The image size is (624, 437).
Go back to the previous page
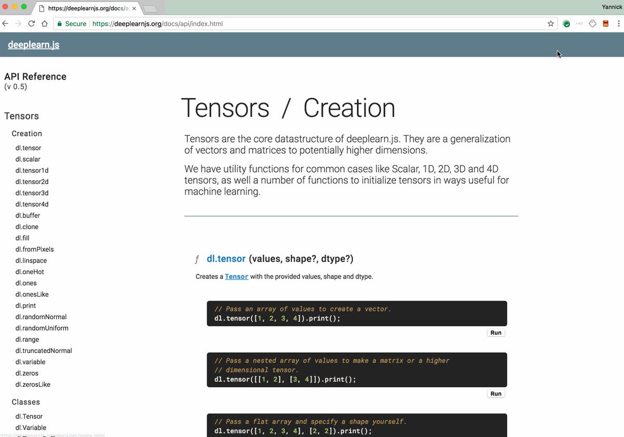coord(6,23)
